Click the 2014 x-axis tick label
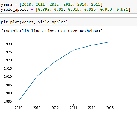Screen dimensions: 137x116 [92, 108]
